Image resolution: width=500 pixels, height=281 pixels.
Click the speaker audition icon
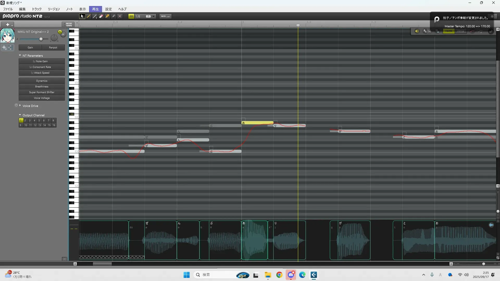click(417, 31)
